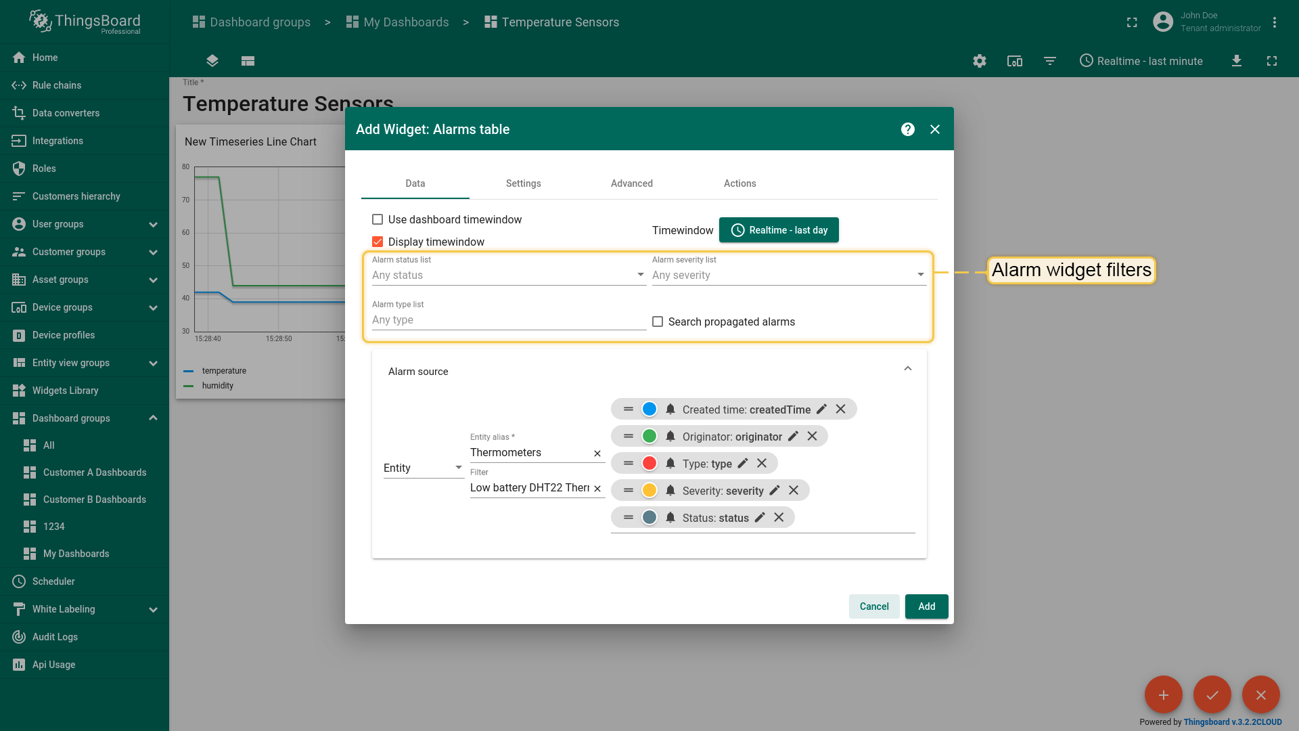Screen dimensions: 1299x731
Task: Open manage dashboard states layers icon
Action: (x=212, y=61)
